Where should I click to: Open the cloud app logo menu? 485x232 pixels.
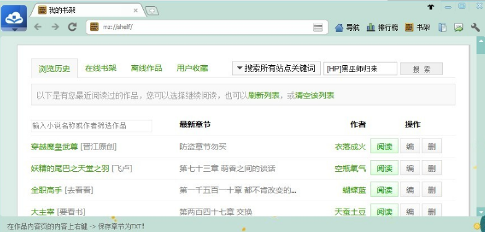click(x=14, y=18)
